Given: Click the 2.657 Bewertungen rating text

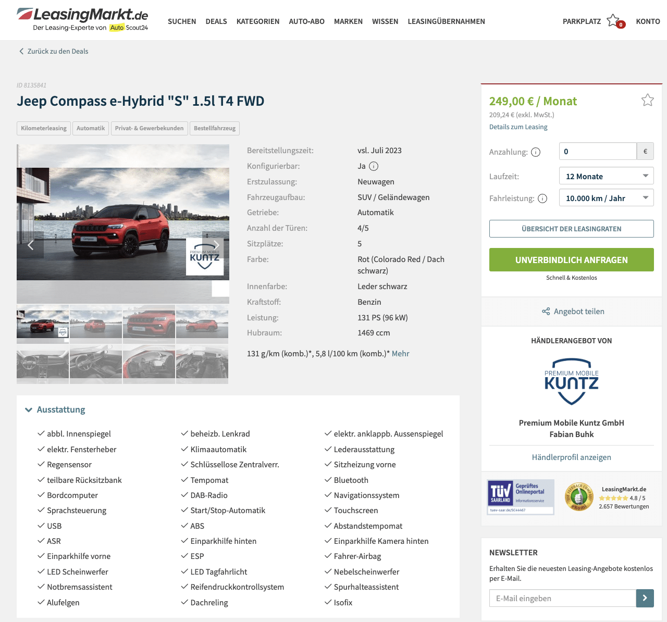Looking at the screenshot, I should coord(624,506).
